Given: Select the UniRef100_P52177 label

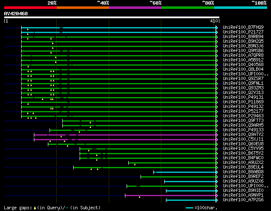Looking at the screenshot, I should pos(243,111).
